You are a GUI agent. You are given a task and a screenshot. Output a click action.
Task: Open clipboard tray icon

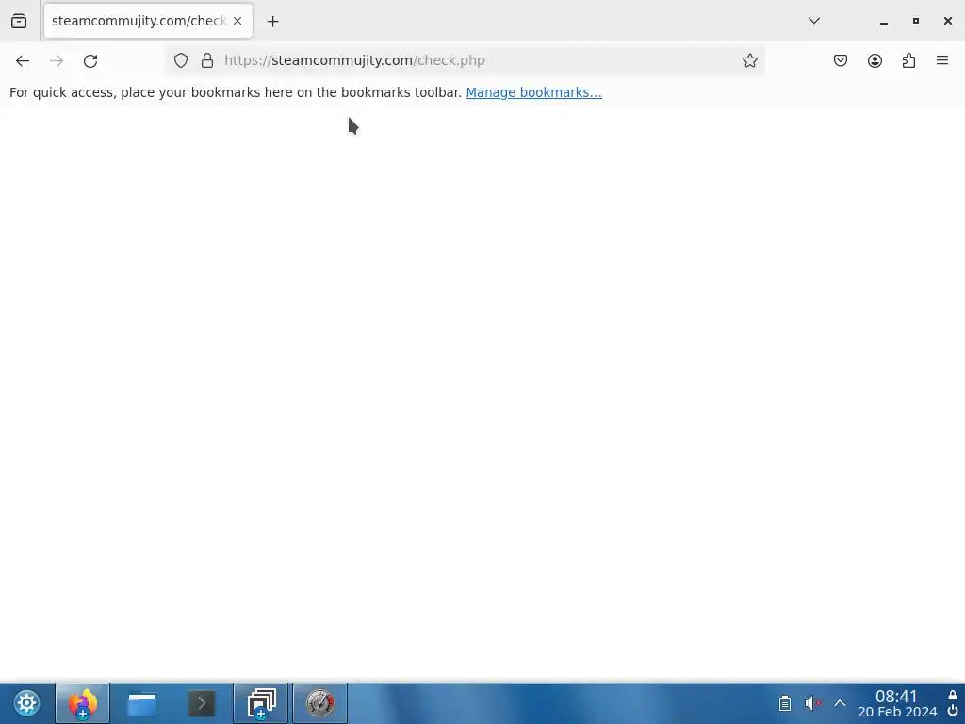[x=785, y=703]
